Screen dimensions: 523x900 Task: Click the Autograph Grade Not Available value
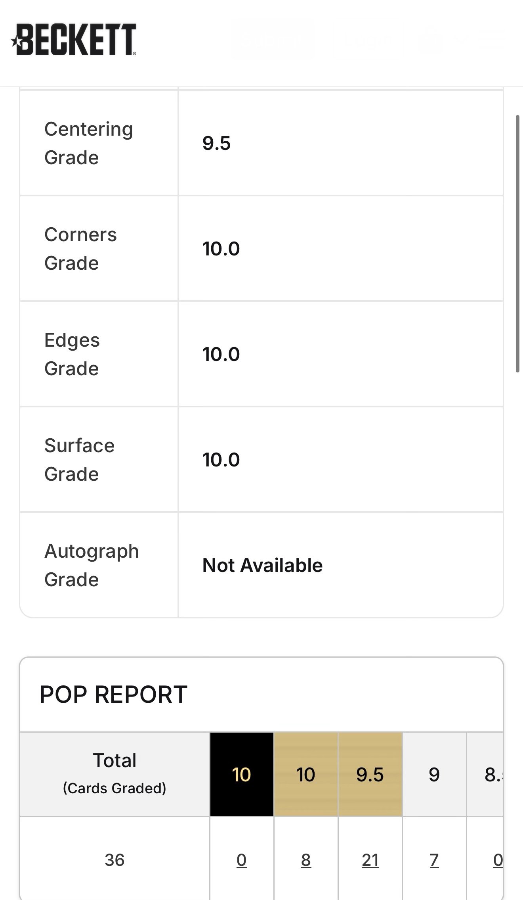pyautogui.click(x=262, y=565)
